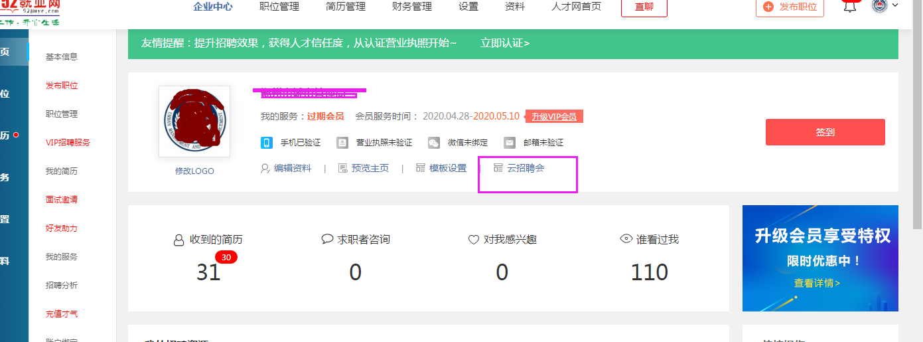
Task: Select 基本信息 in the sidebar
Action: [x=62, y=57]
